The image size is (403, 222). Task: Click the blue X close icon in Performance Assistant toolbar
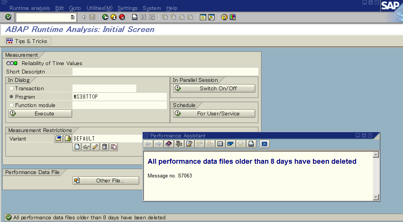[x=264, y=144]
